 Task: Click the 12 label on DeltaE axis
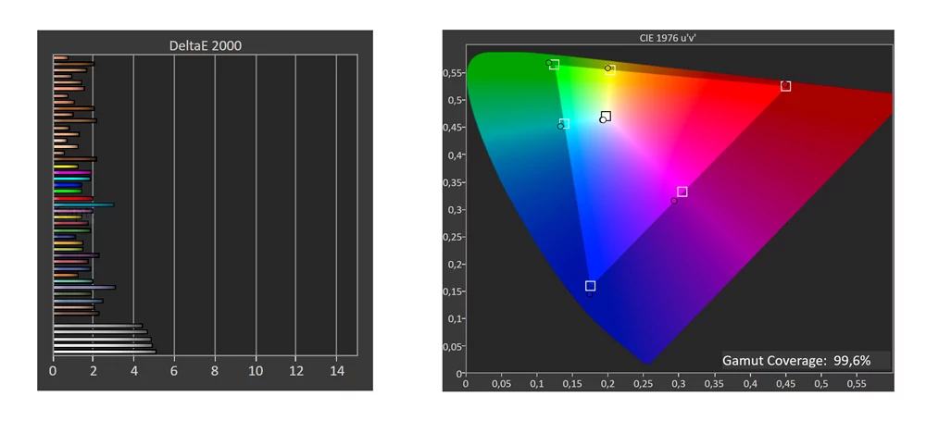pos(296,371)
